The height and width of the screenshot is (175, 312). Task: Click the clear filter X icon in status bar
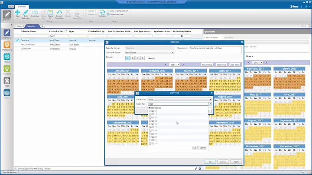[200, 169]
